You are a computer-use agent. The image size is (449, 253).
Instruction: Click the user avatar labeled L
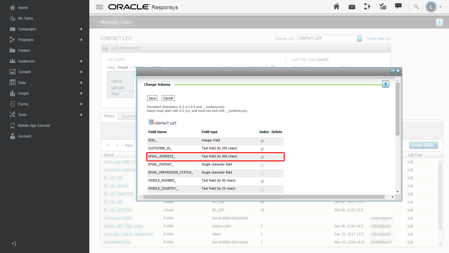[x=431, y=7]
